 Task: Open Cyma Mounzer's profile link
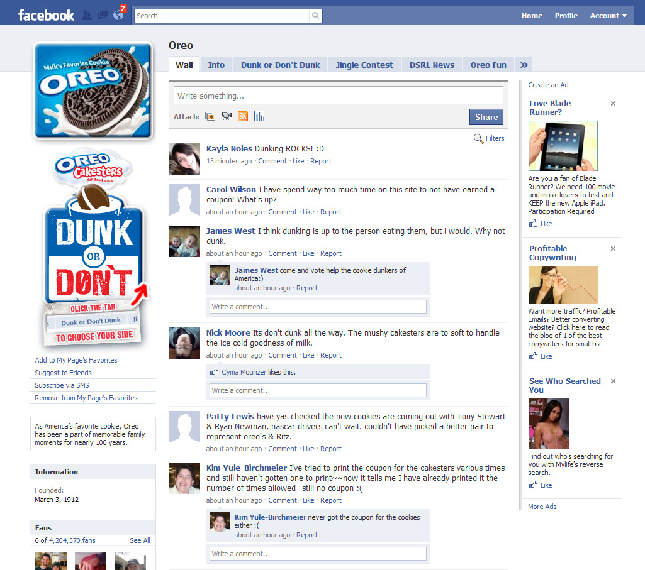[244, 372]
